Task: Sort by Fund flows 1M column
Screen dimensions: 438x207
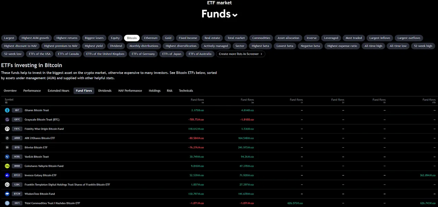Action: (197, 101)
